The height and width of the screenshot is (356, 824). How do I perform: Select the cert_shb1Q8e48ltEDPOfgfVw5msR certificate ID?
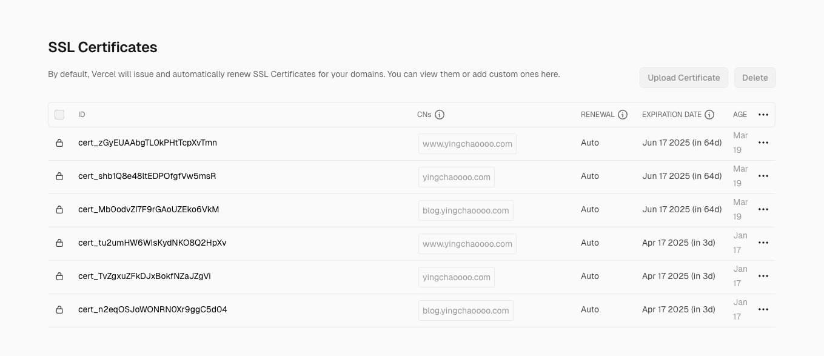147,176
